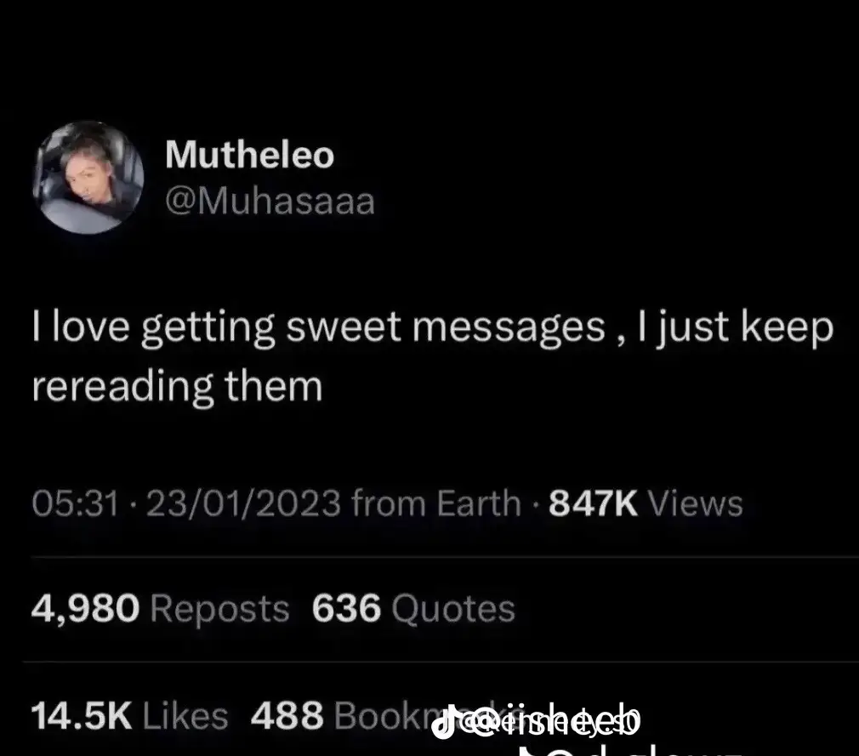Click the 'Likes' label
This screenshot has width=859, height=756.
(185, 716)
